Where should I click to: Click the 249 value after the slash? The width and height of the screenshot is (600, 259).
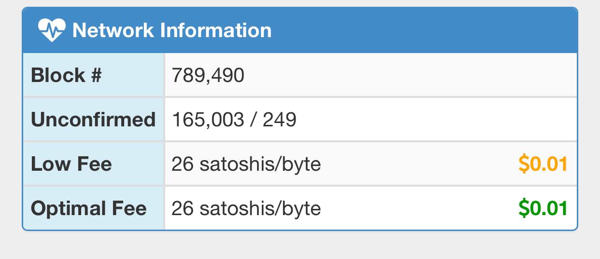click(280, 120)
